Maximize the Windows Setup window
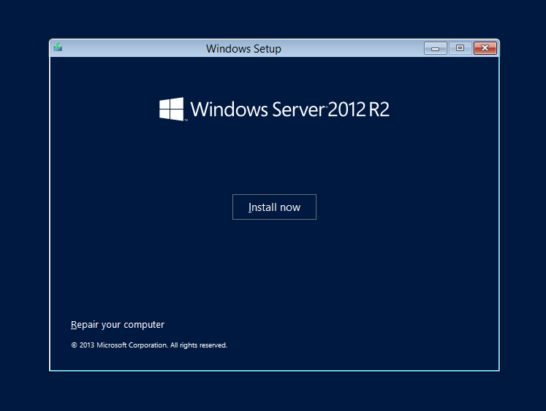The height and width of the screenshot is (411, 546). (x=460, y=48)
